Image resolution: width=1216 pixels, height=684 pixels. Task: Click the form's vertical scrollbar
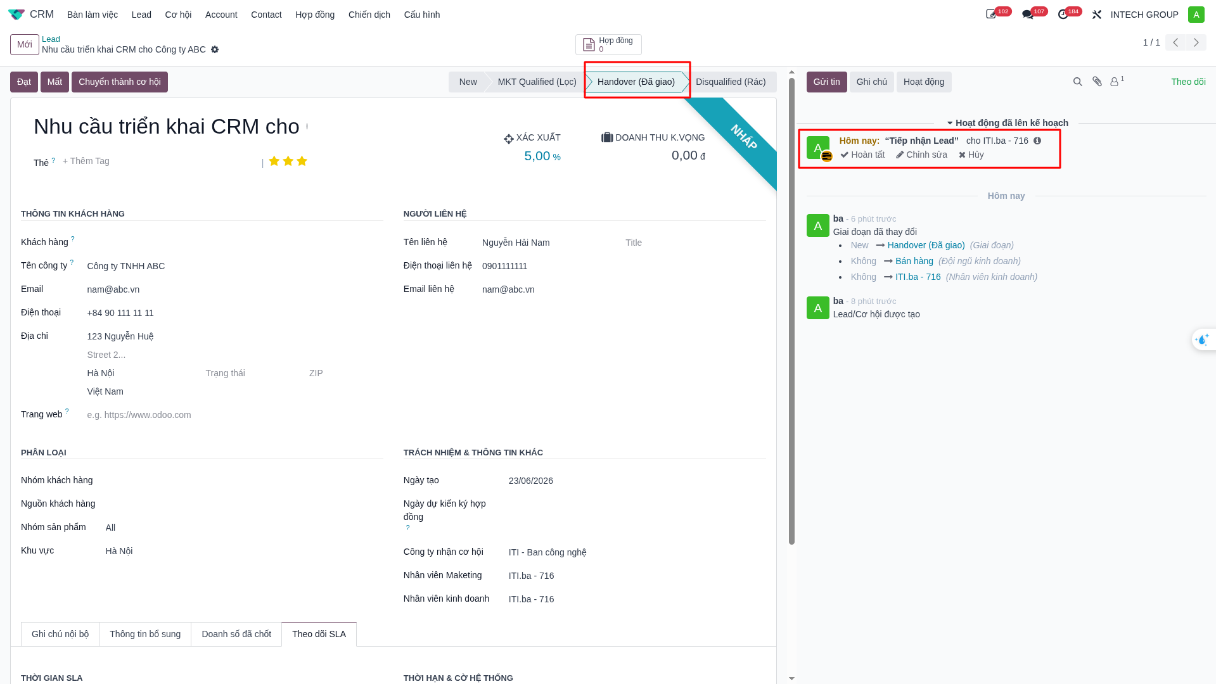point(791,310)
